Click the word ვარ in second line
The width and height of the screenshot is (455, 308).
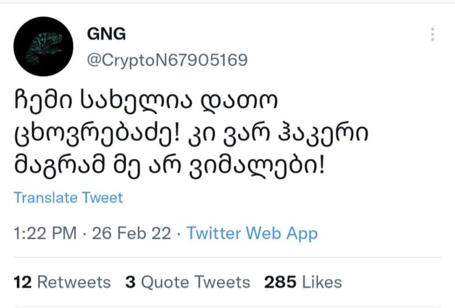point(246,135)
